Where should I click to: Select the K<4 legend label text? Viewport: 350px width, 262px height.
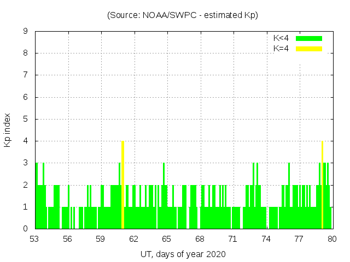tap(281, 38)
